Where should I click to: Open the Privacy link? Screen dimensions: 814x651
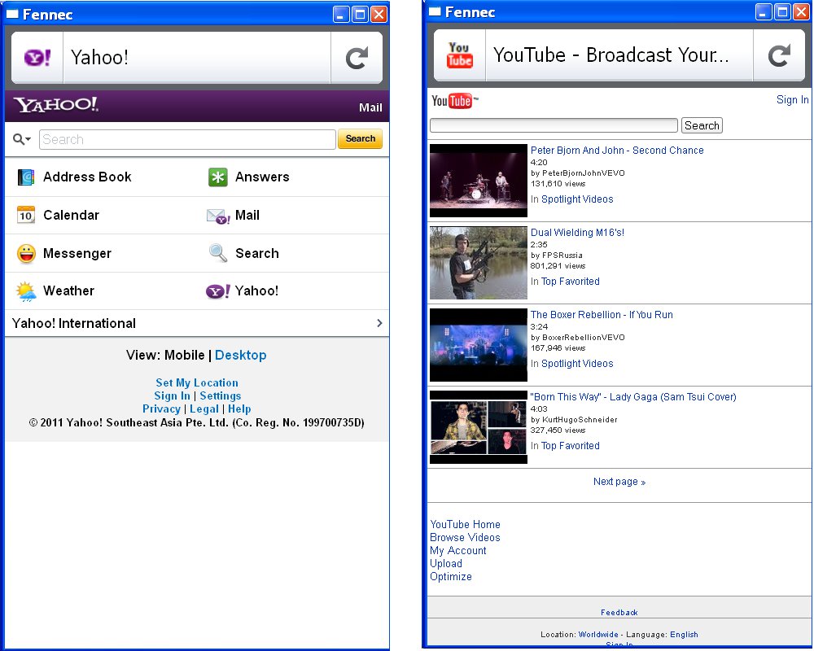click(x=161, y=409)
